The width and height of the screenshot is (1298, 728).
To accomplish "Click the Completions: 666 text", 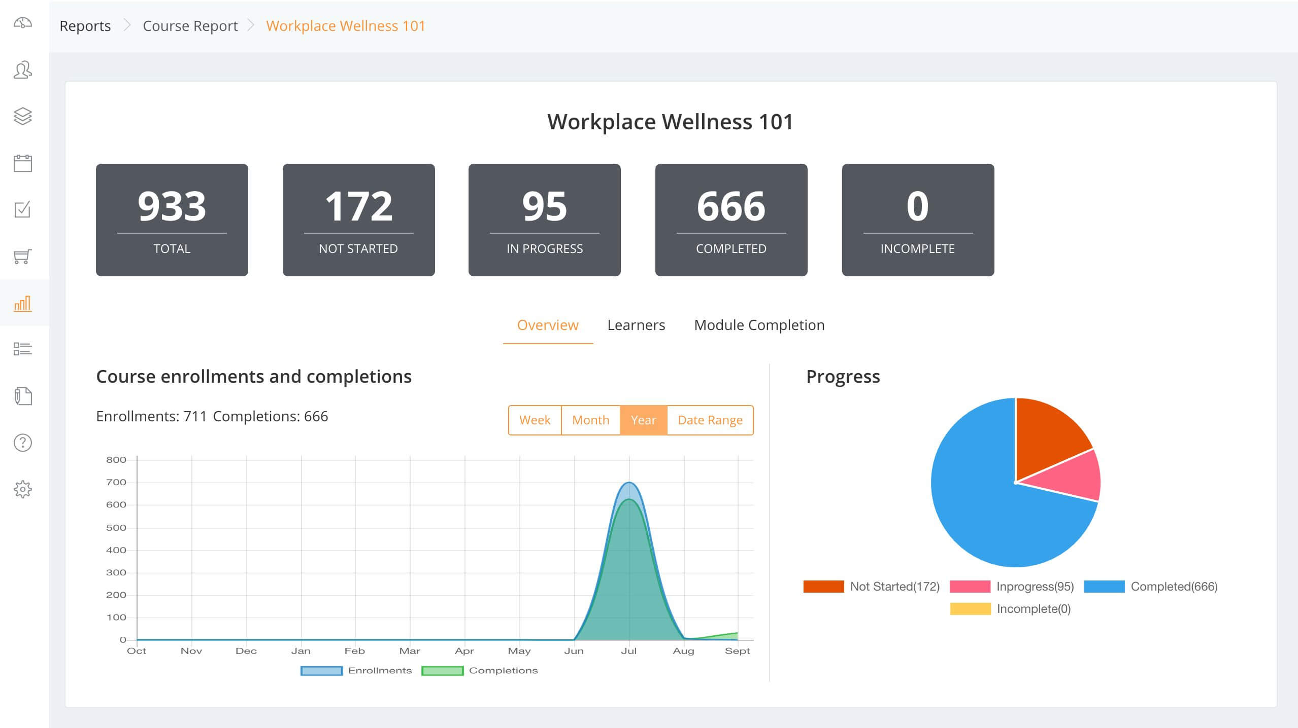I will (x=271, y=416).
